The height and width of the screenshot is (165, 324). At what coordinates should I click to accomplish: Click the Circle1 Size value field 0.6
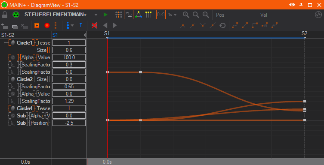(x=69, y=50)
